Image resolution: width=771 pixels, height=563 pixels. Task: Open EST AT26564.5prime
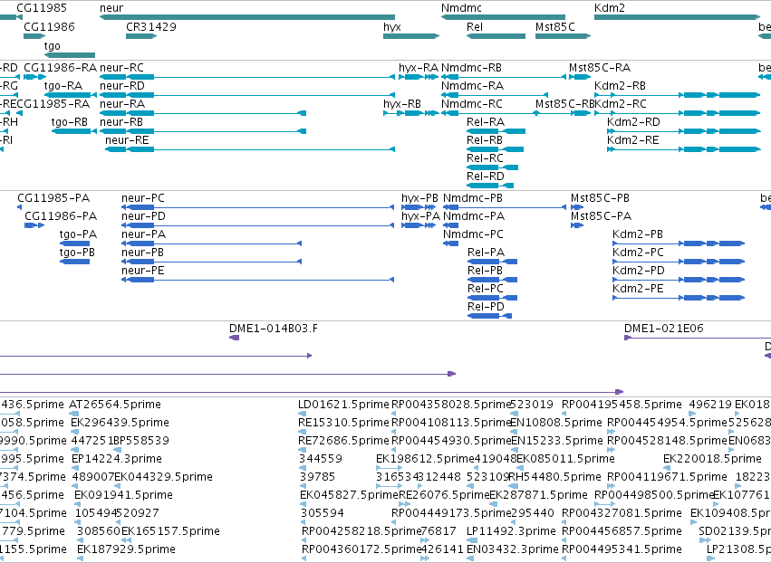(x=115, y=405)
